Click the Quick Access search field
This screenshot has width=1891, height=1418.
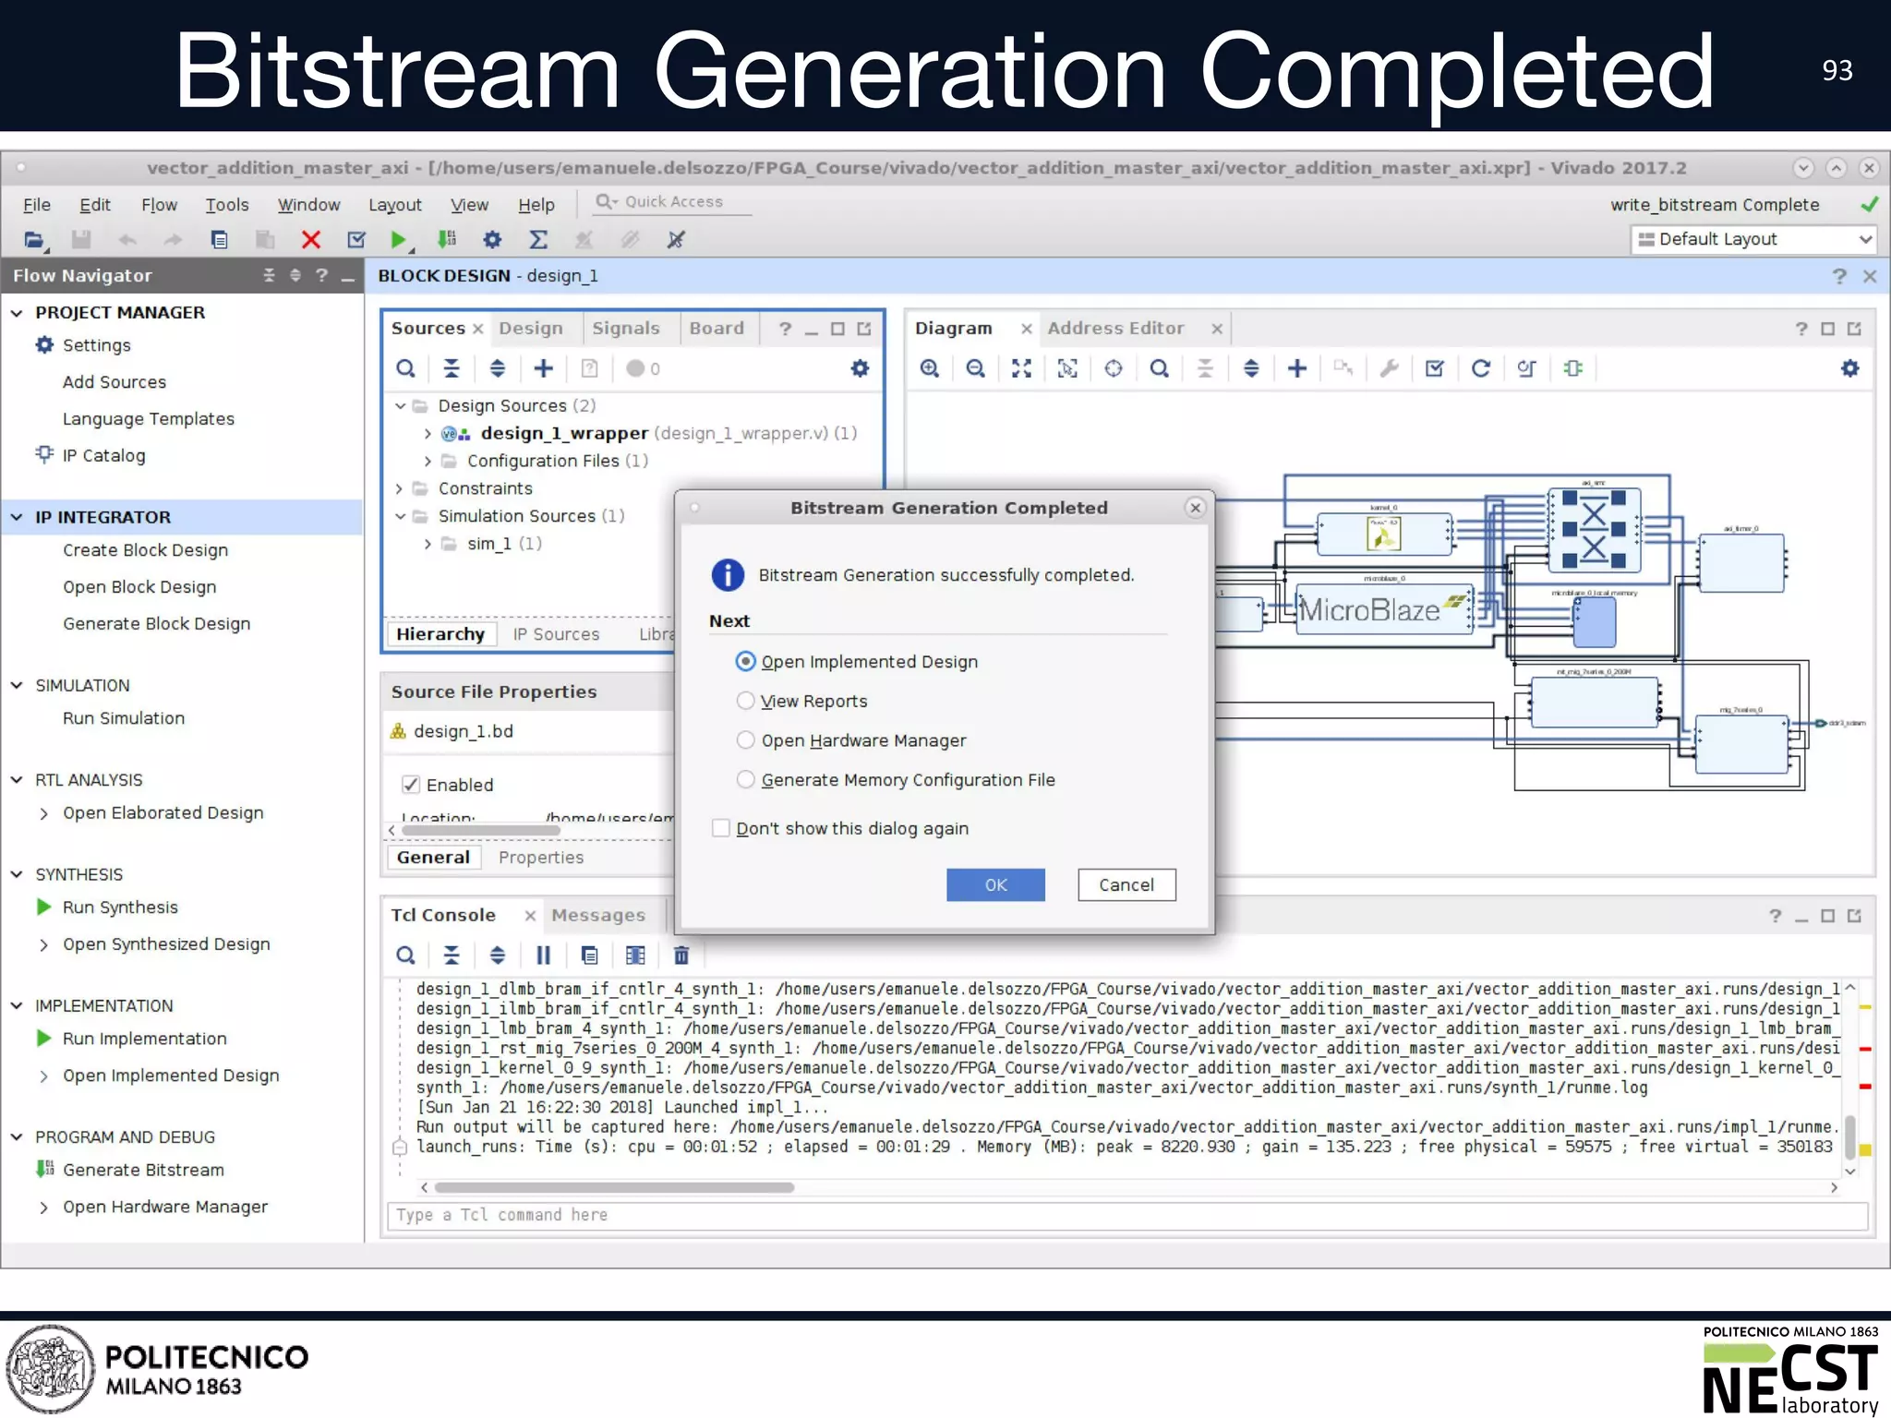coord(672,202)
